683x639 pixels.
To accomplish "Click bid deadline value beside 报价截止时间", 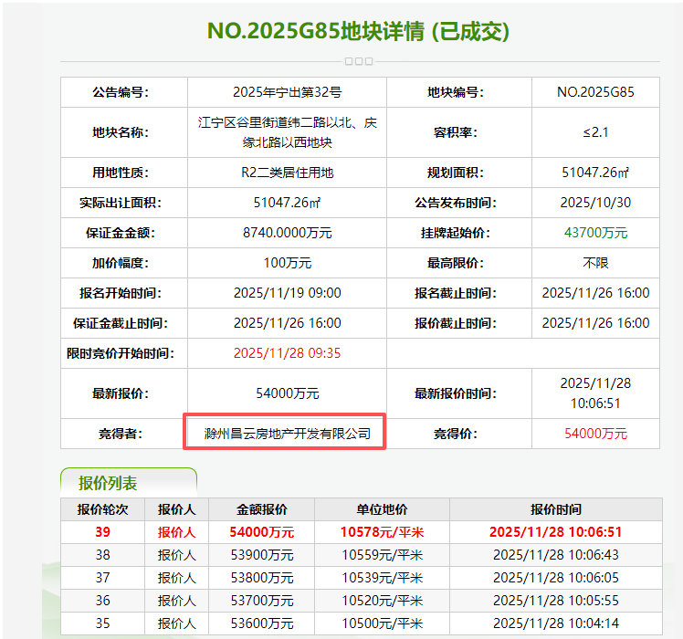I will [595, 323].
